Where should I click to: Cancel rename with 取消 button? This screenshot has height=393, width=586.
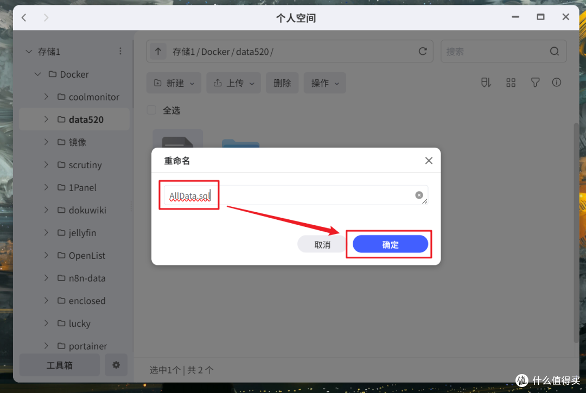322,245
